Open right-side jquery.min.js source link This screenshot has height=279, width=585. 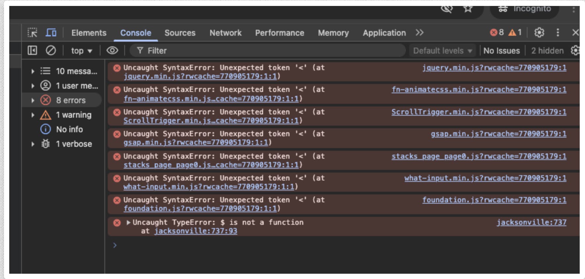(494, 68)
